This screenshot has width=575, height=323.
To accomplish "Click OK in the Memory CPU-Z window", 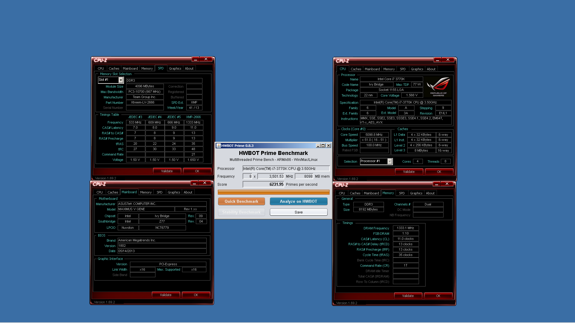I will [438, 296].
